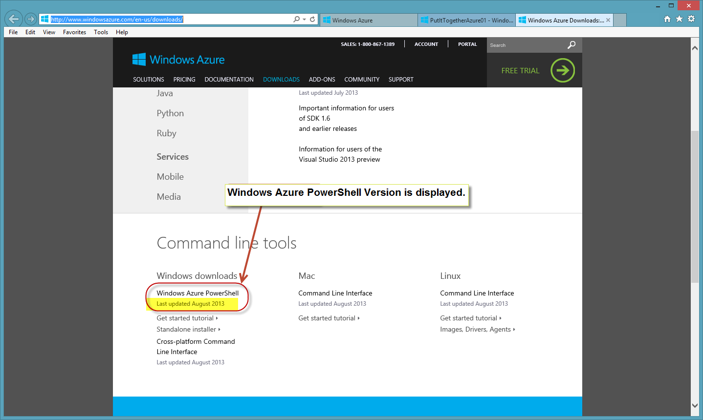
Task: Select Mobile under Services
Action: [170, 177]
